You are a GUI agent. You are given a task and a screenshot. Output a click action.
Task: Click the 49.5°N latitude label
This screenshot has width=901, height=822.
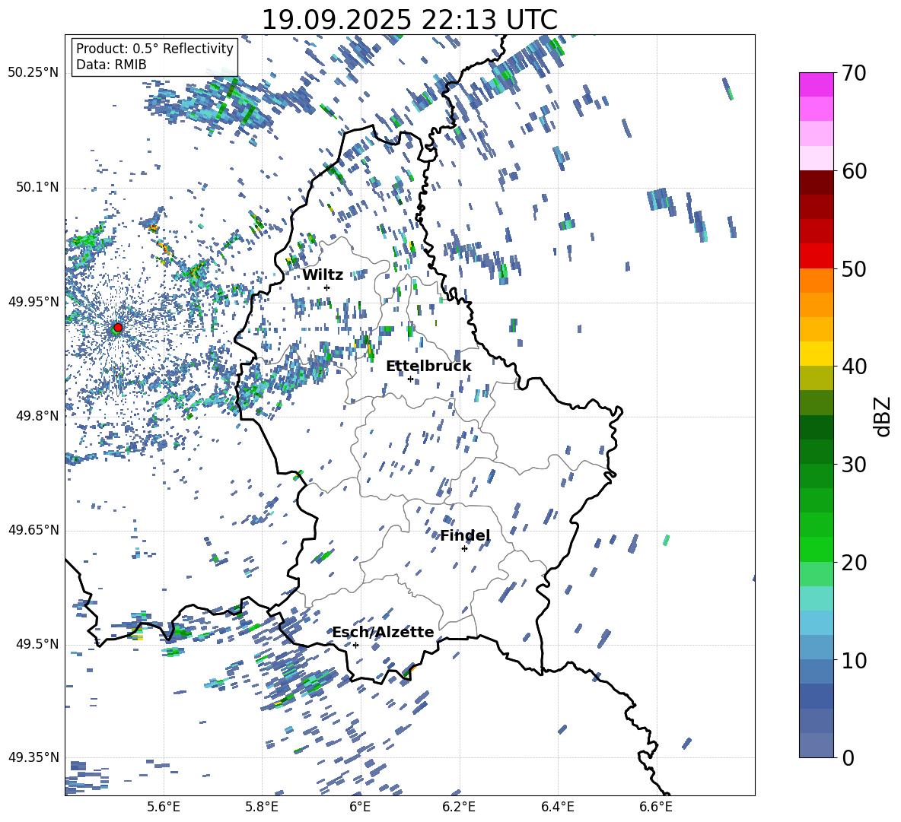(x=37, y=644)
